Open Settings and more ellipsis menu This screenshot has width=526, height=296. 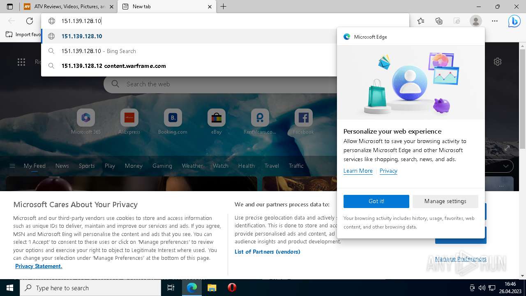tap(495, 21)
